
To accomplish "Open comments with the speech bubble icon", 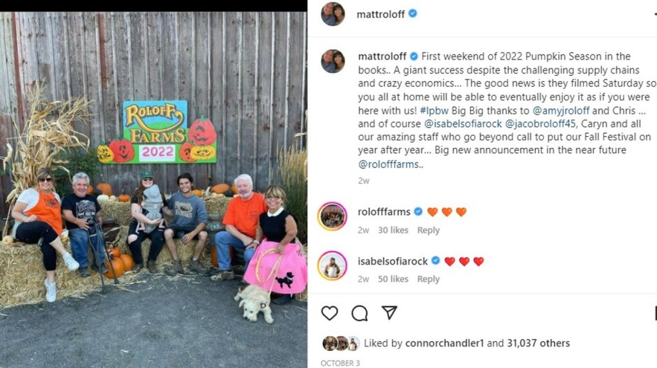I will [x=359, y=313].
